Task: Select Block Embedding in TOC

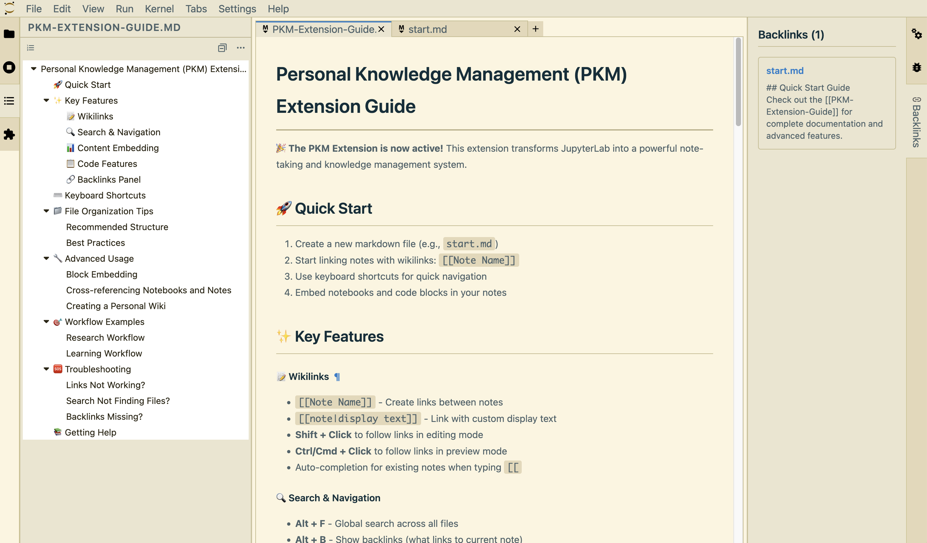Action: point(102,274)
